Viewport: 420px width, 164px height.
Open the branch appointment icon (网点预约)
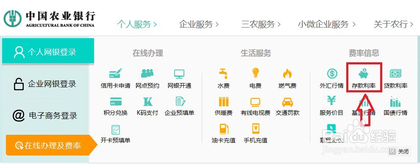pyautogui.click(x=147, y=73)
